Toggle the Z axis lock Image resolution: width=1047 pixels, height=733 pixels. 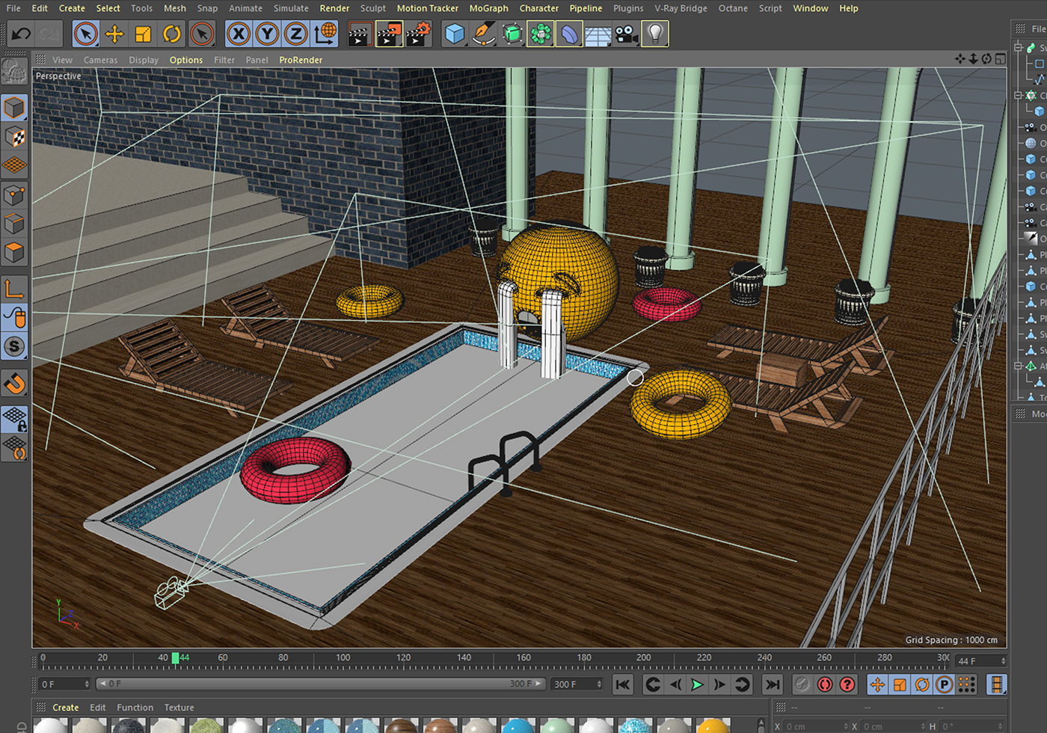pos(296,34)
